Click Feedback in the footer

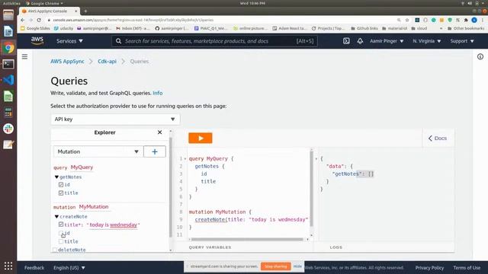click(x=34, y=267)
